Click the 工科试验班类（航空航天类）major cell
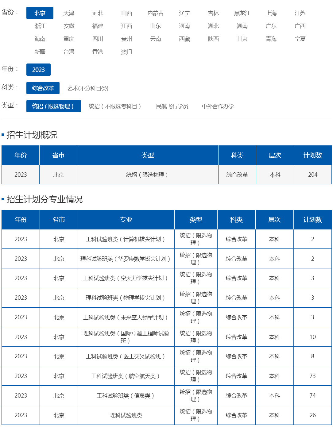Image resolution: width=333 pixels, height=427 pixels. point(126,376)
